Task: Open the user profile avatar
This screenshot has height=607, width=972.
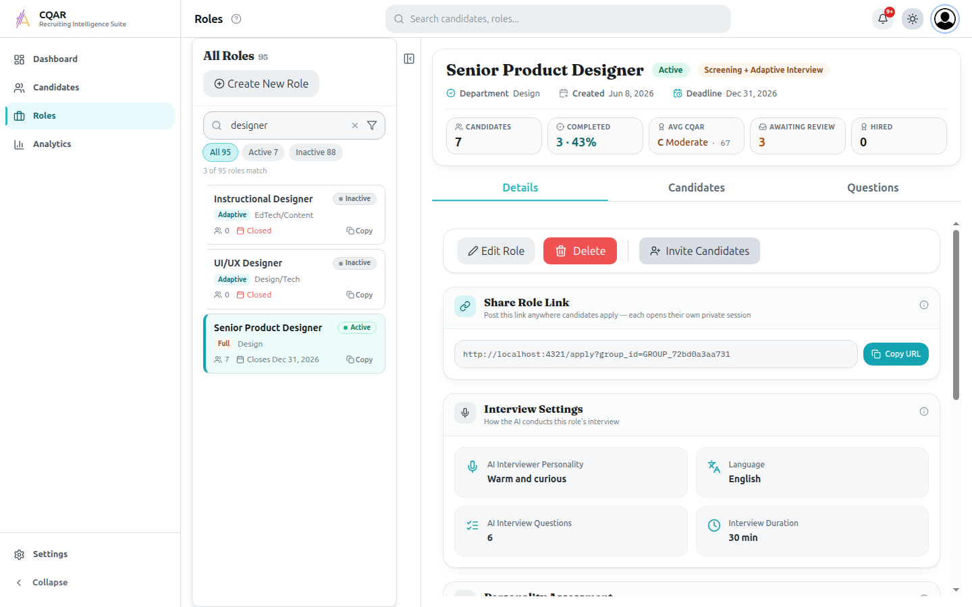Action: tap(945, 19)
